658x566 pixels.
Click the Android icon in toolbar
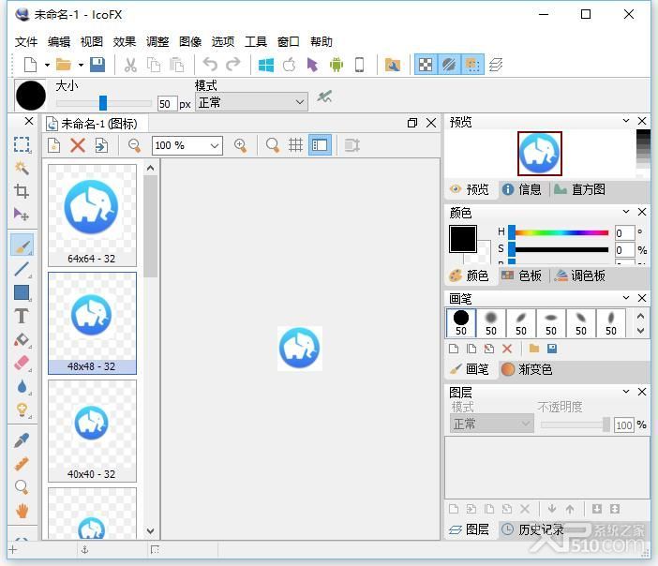[336, 65]
